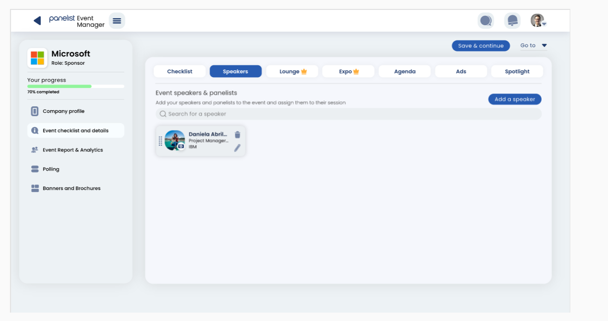The image size is (608, 321).
Task: Click the 70% completed text
Action: click(43, 92)
